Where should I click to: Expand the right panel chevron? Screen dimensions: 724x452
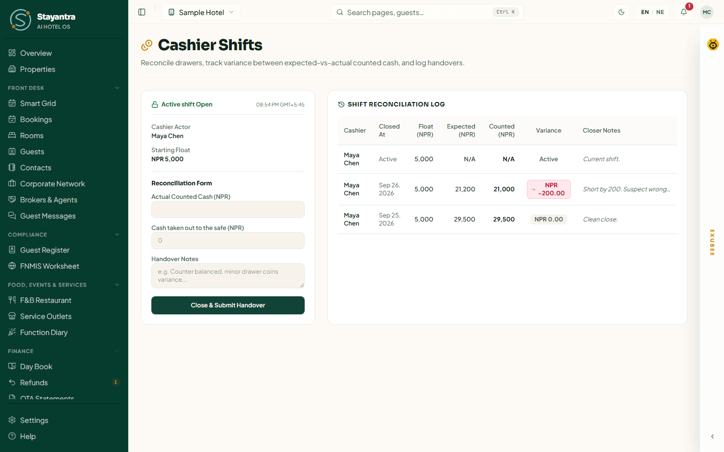tap(712, 436)
